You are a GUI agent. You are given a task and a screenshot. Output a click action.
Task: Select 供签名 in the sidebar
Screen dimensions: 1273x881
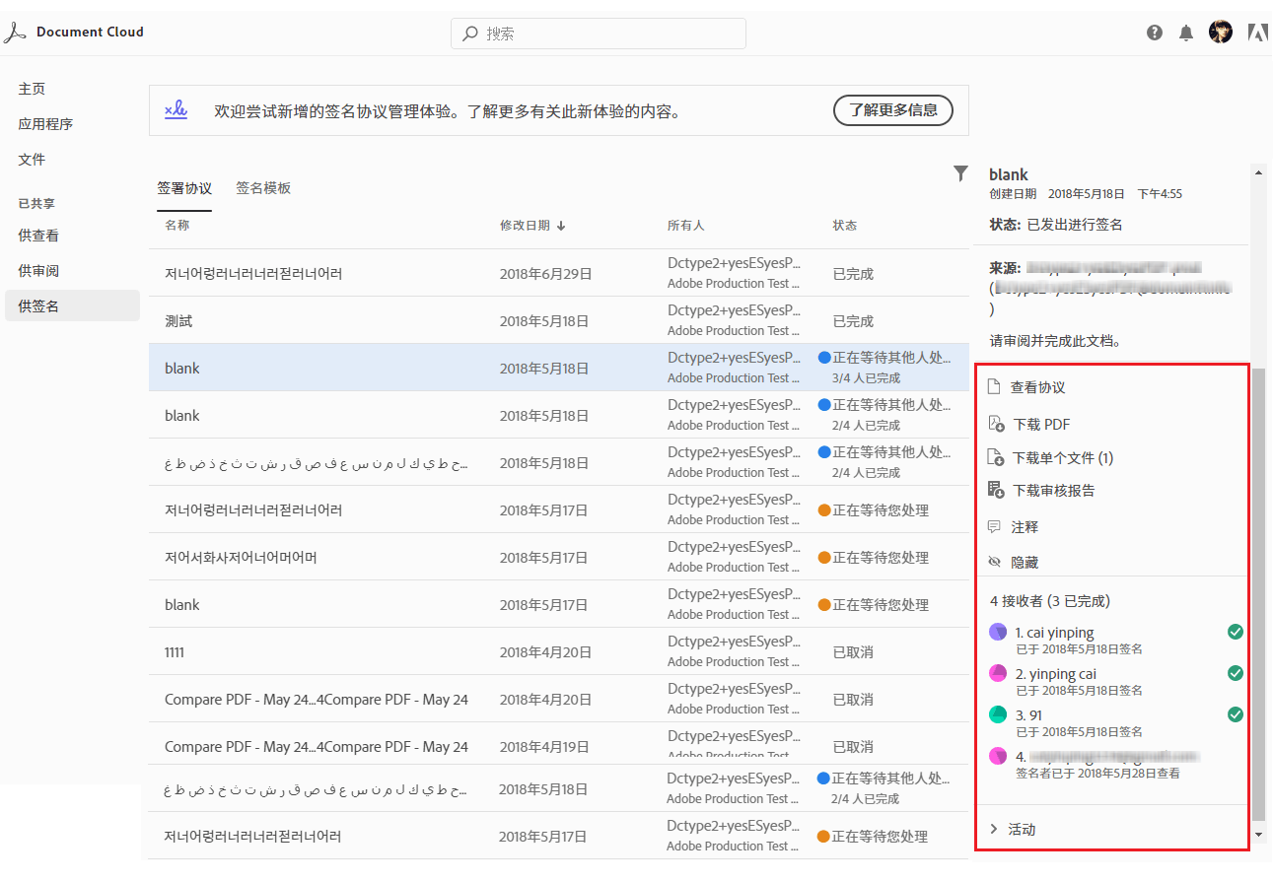[x=72, y=305]
